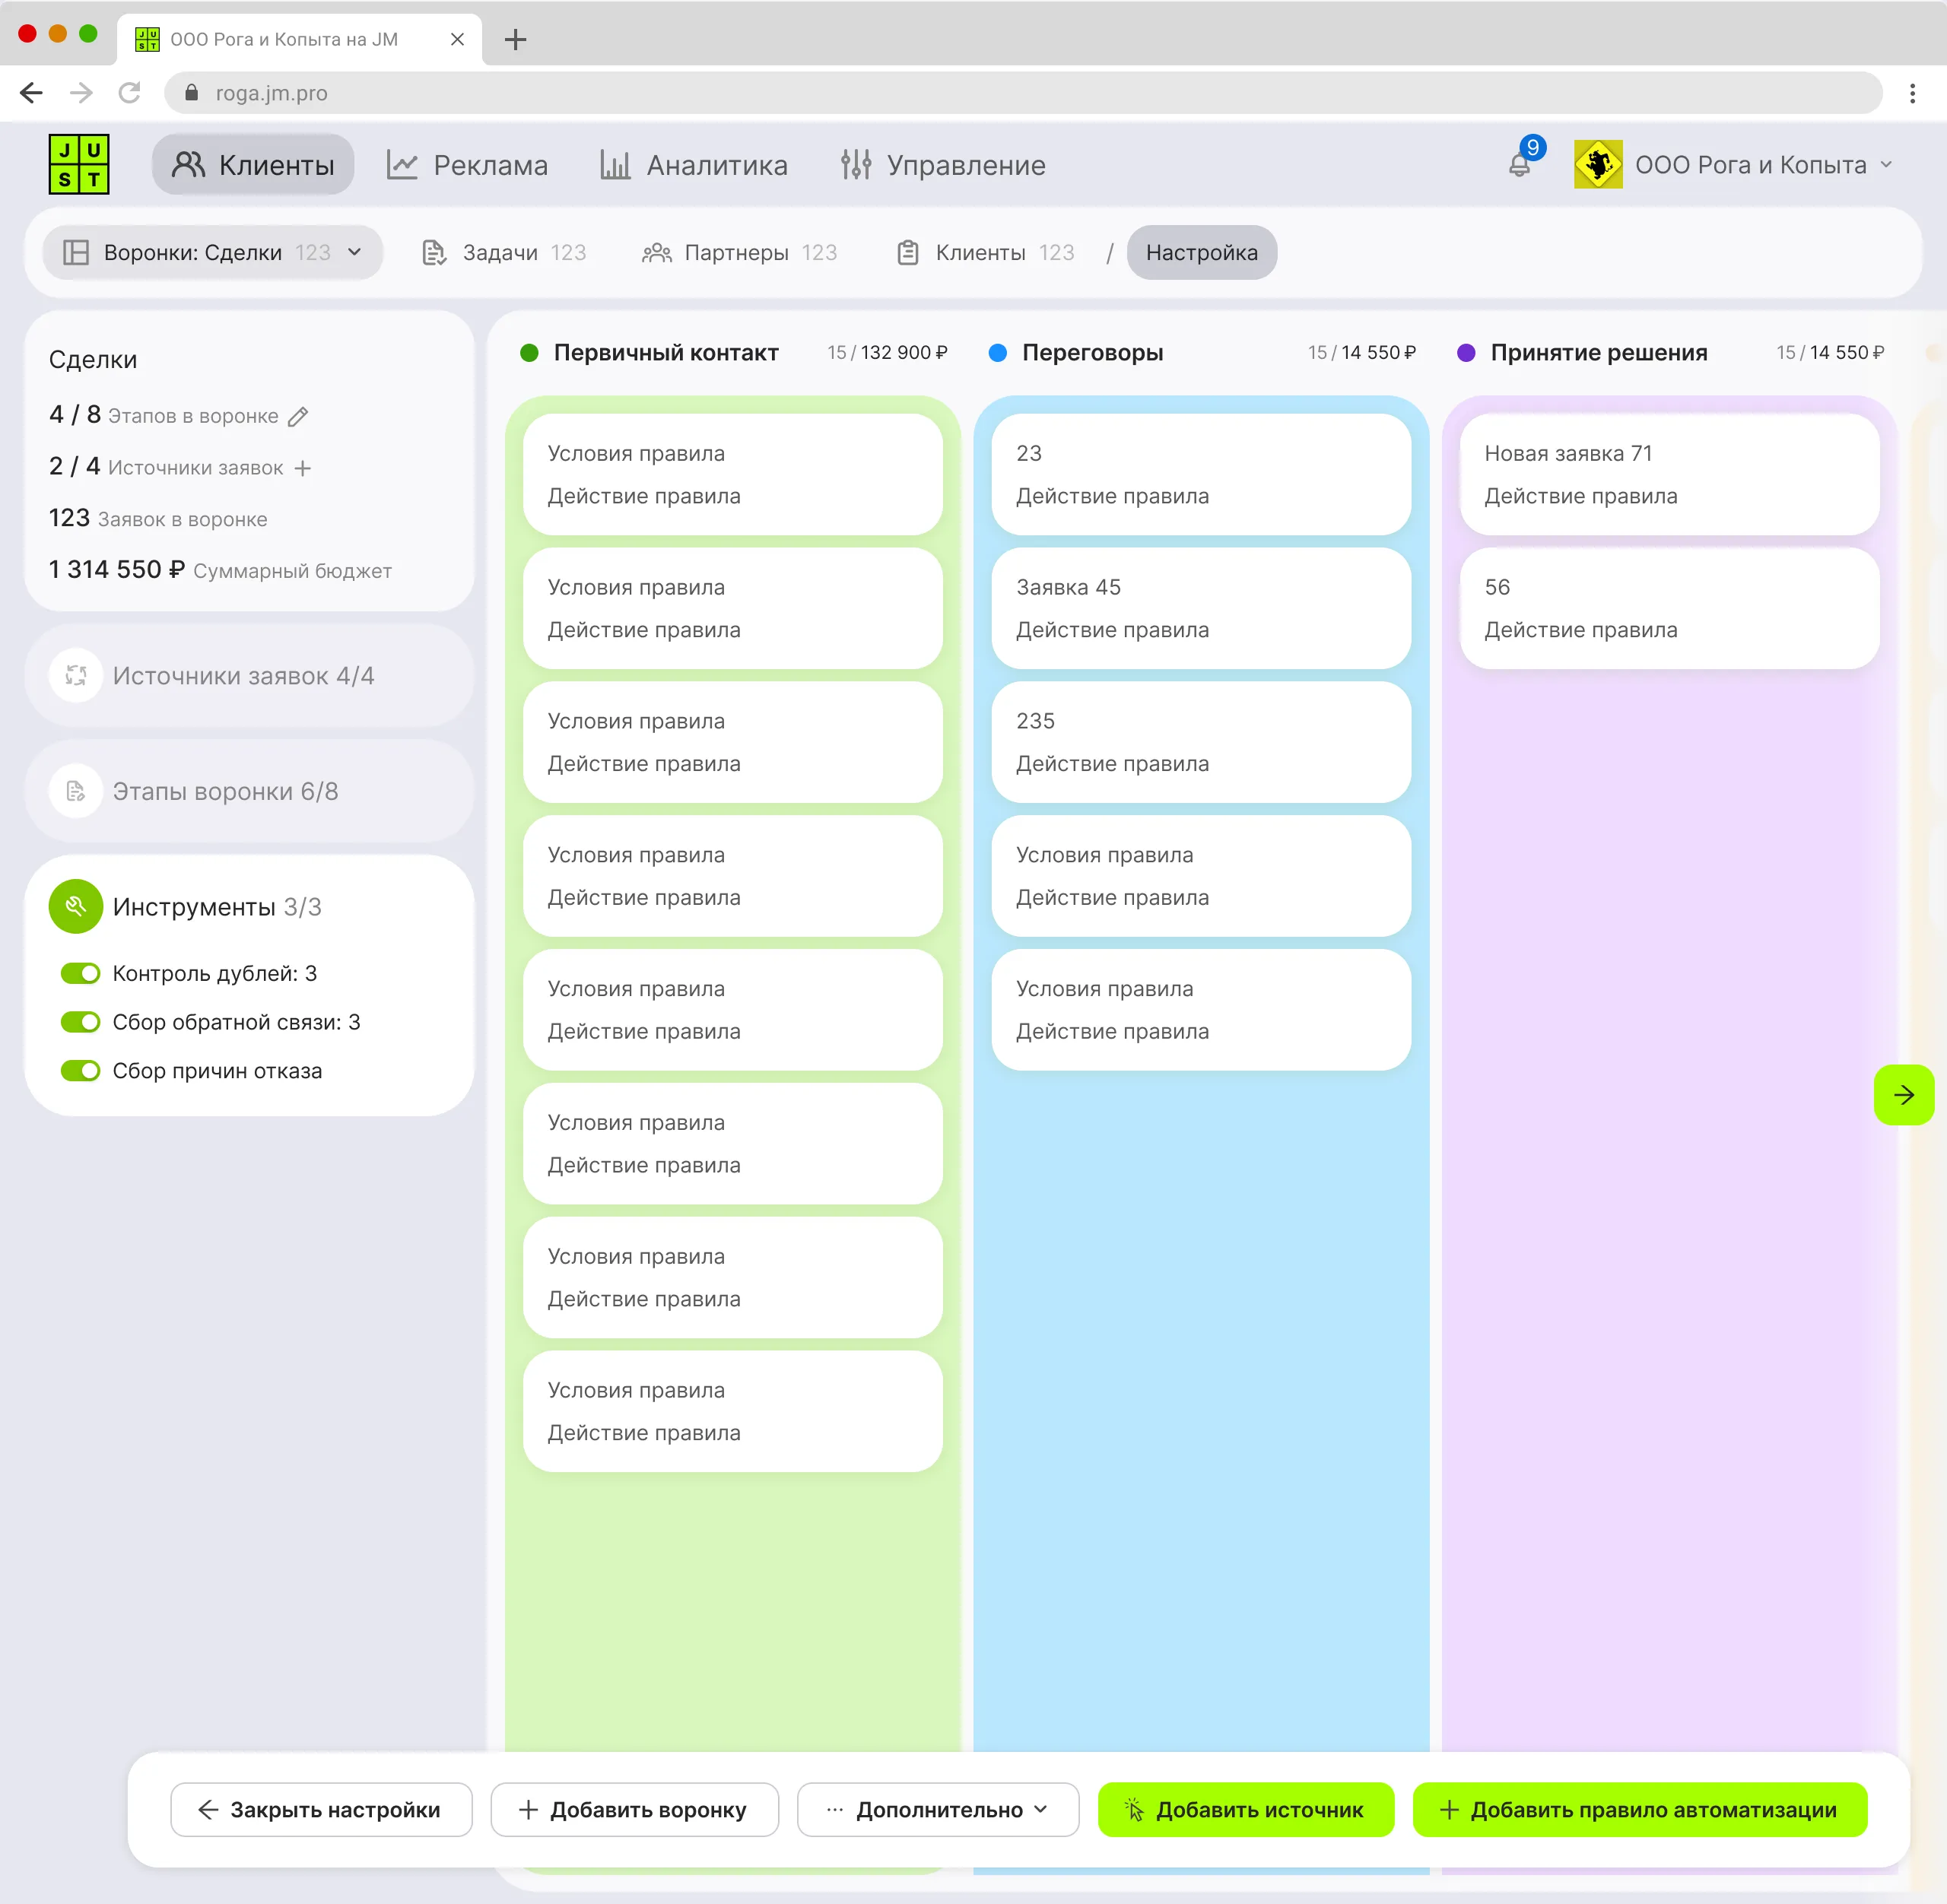Toggle Сбор причин отказа off

(x=81, y=1071)
